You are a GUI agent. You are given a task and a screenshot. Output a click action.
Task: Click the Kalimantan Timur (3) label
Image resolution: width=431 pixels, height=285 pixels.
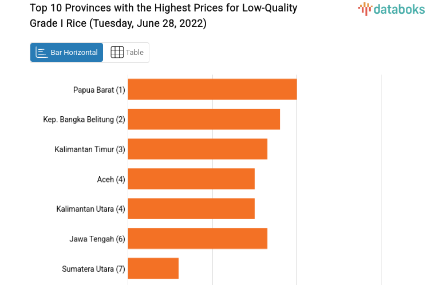[x=90, y=149]
